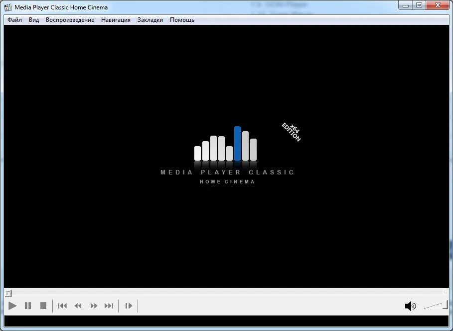The height and width of the screenshot is (331, 453).
Task: Open the Помощь menu
Action: click(x=182, y=20)
